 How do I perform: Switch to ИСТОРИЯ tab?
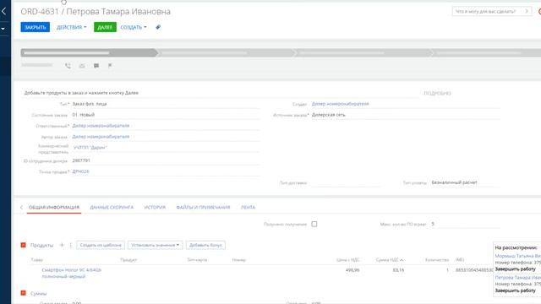(x=155, y=208)
